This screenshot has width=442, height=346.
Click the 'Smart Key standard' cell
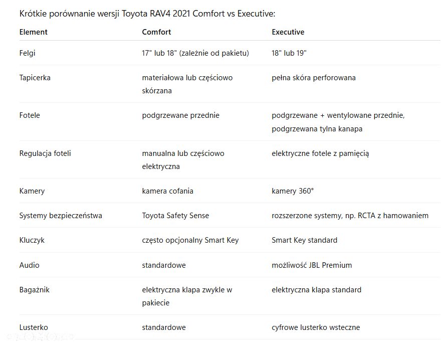pos(305,240)
